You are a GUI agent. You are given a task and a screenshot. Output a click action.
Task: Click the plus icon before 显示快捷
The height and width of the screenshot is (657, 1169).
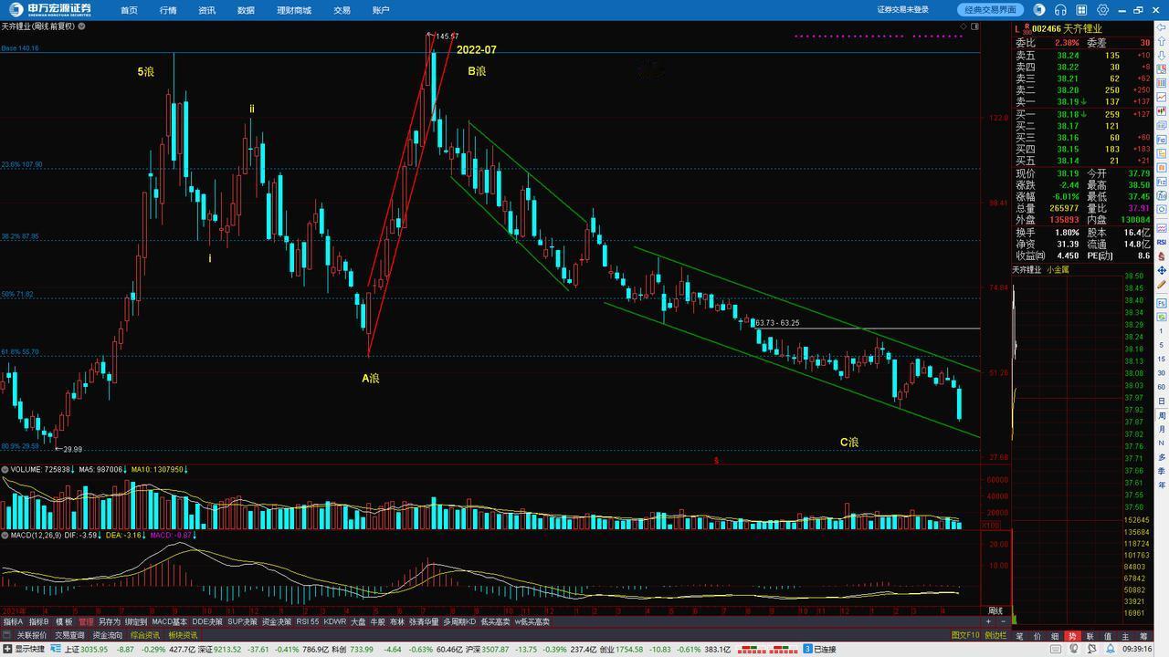tap(7, 650)
